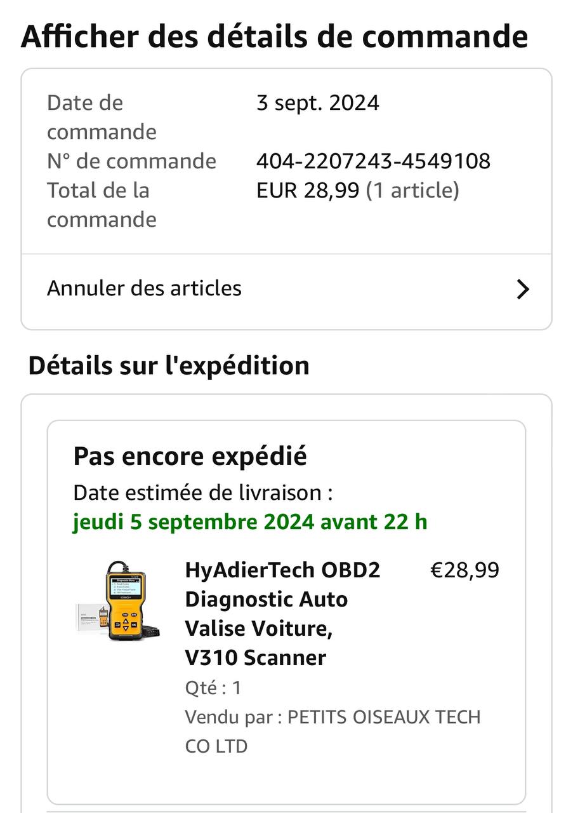This screenshot has width=573, height=813.
Task: Tap the Afficher des détails de commande heading
Action: [274, 36]
